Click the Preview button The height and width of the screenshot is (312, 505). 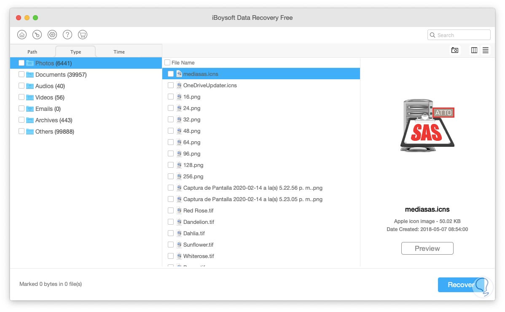tap(427, 248)
